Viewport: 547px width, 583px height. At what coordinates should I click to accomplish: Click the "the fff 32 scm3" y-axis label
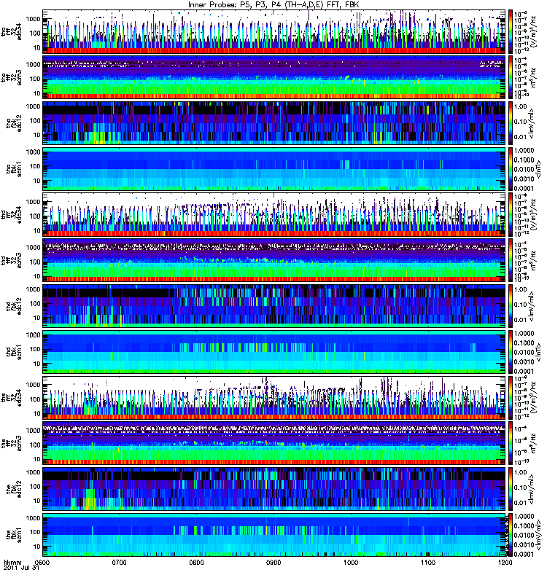click(11, 443)
